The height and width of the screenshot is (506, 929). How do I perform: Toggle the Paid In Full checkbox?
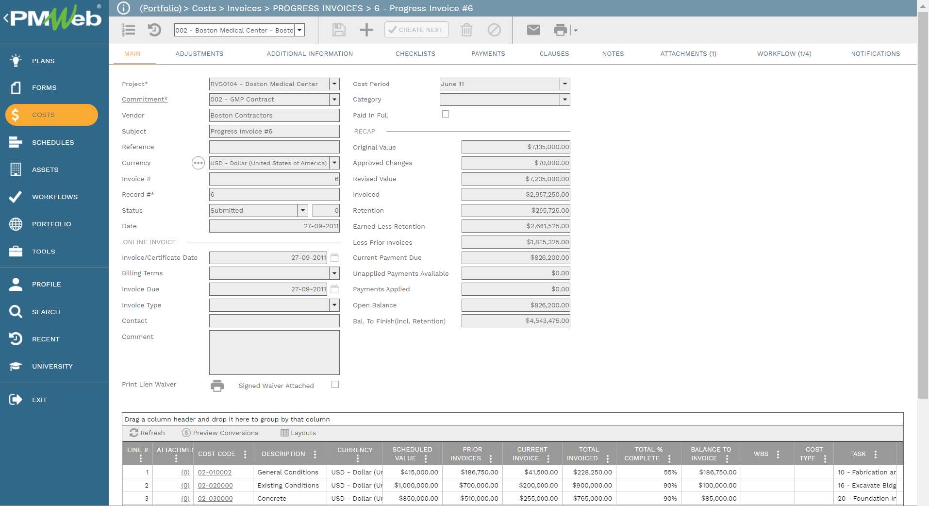pyautogui.click(x=446, y=114)
